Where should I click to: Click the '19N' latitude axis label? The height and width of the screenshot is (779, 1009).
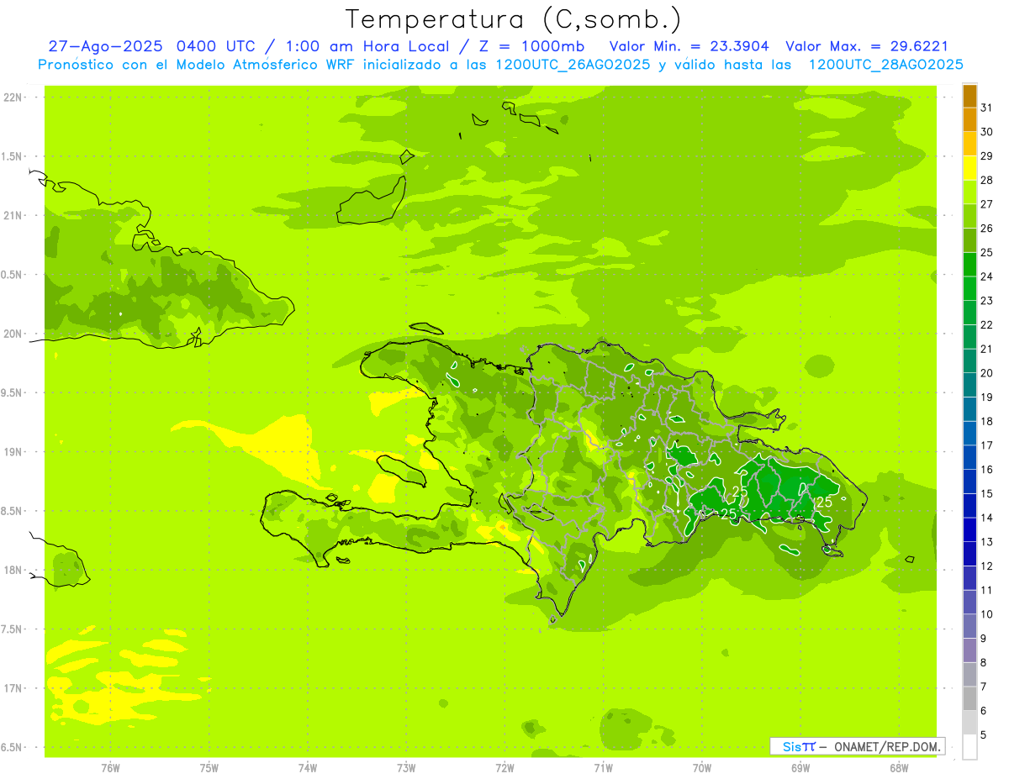point(12,451)
